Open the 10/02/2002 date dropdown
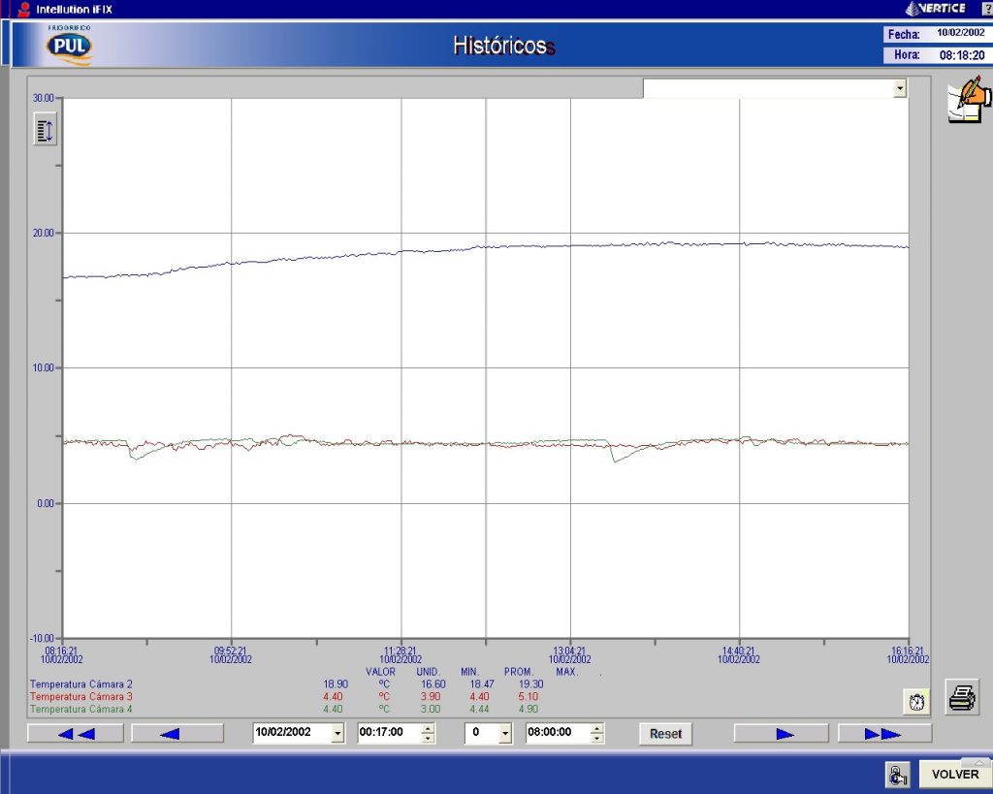 tap(336, 734)
